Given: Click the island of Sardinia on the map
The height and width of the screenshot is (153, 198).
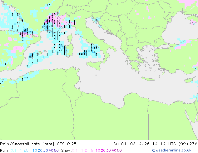Looking at the screenshot, I should 70,50.
